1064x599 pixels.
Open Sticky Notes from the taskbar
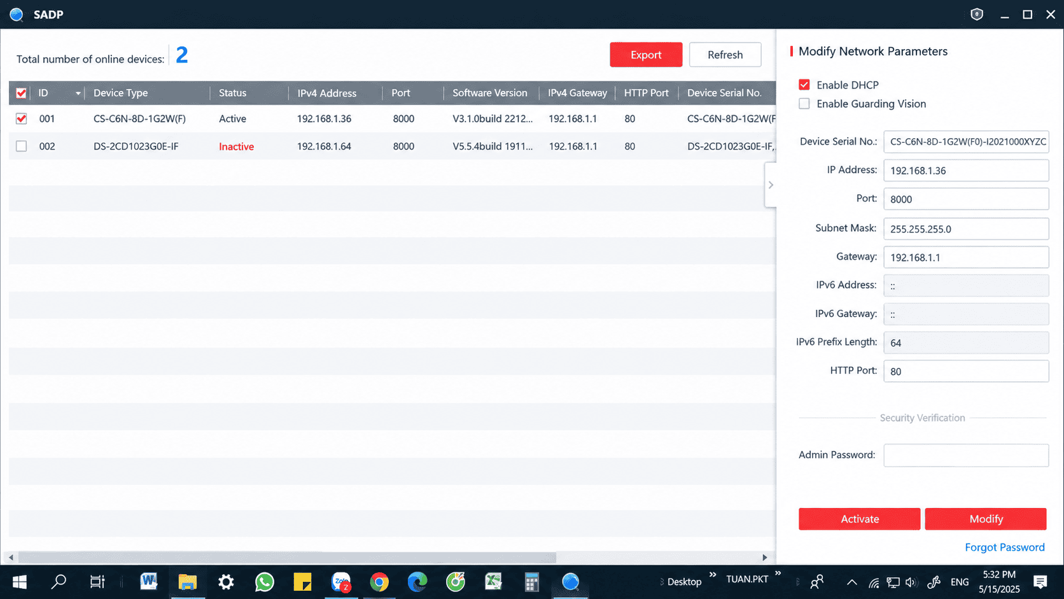(302, 581)
